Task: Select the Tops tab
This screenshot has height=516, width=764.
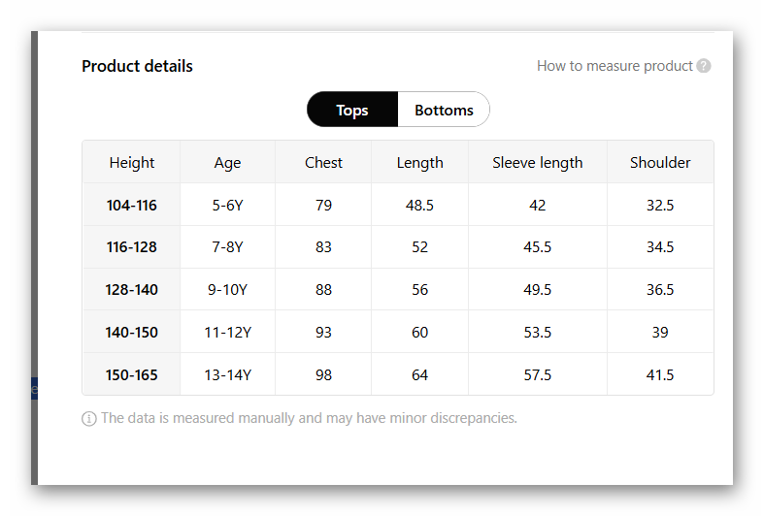Action: click(x=352, y=110)
